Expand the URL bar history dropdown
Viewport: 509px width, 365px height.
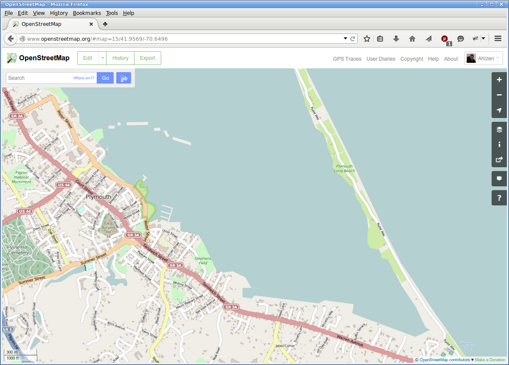345,39
